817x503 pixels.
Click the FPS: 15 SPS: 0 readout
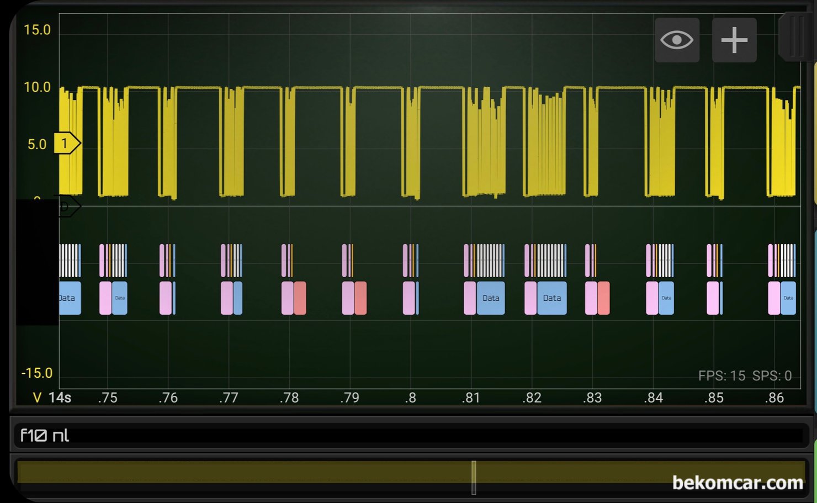click(745, 376)
